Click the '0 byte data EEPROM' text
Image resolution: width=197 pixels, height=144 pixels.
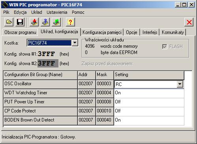111,52
